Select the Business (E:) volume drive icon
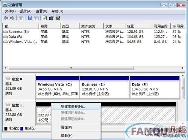Screen dimensions: 188x140 [6, 32]
